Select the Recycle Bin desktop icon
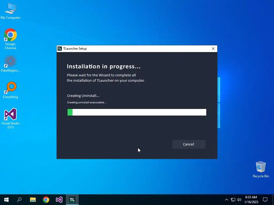This screenshot has width=274, height=205. point(261,169)
